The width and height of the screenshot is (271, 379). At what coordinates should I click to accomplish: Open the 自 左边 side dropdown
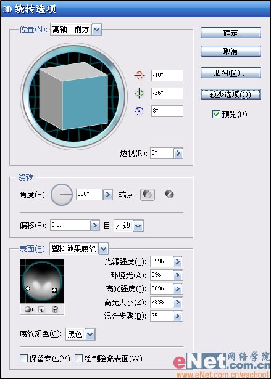[x=138, y=226]
